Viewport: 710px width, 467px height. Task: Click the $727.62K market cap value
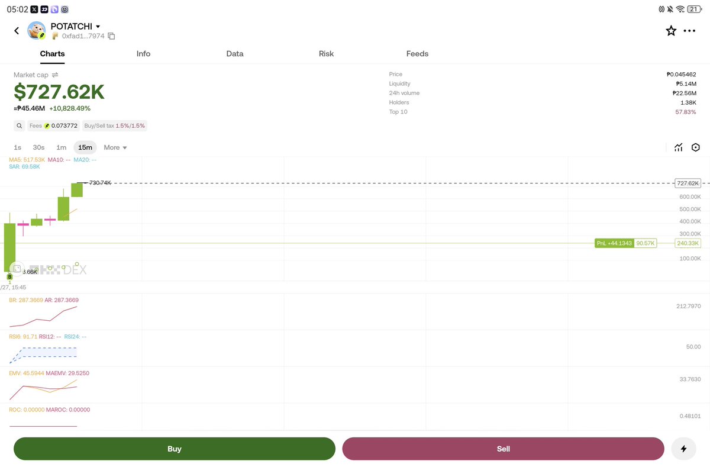(59, 92)
